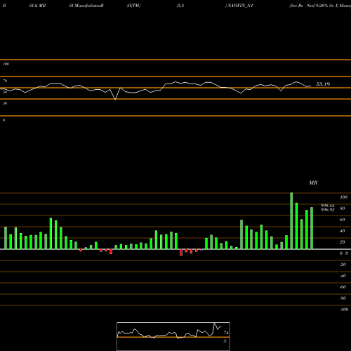Click the RSI axis label 50
The width and height of the screenshot is (351, 351).
click(5, 92)
